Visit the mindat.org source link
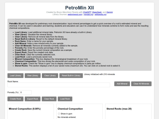This screenshot has width=159, height=119. coord(88,14)
